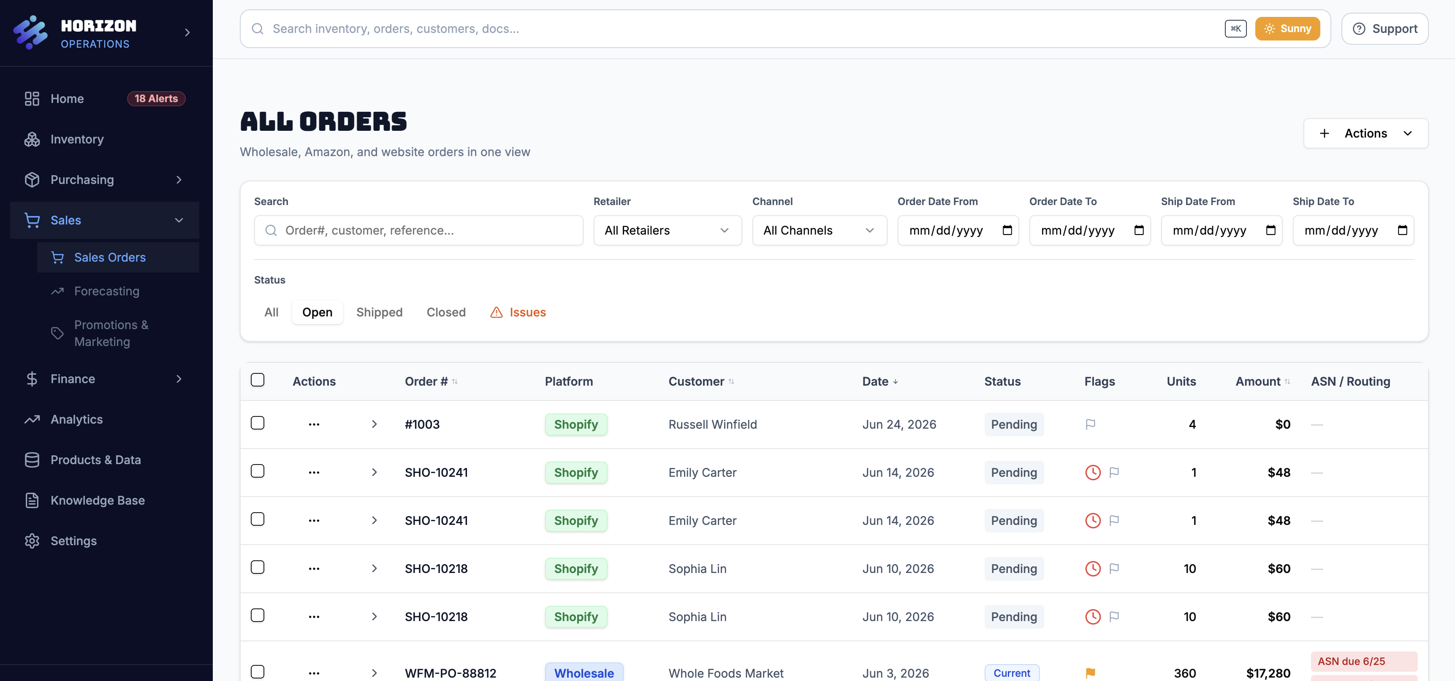Expand the Purchasing submenu chevron
This screenshot has width=1455, height=681.
[x=179, y=179]
